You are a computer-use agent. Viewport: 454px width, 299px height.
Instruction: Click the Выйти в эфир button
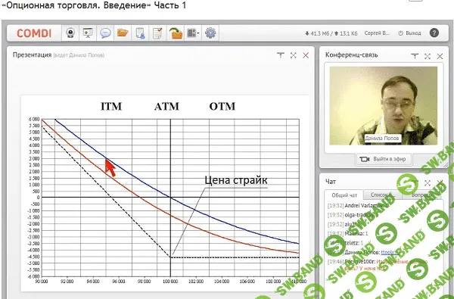coord(384,159)
